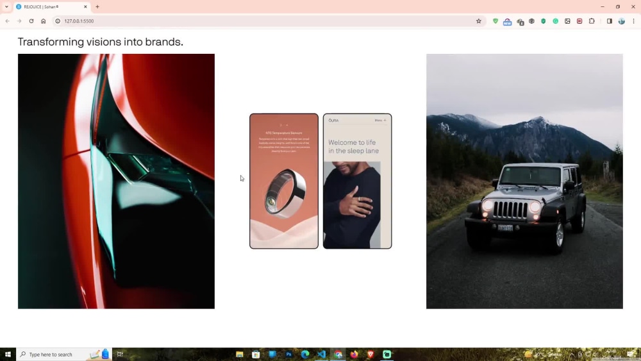Toggle the browser side panel icon
This screenshot has width=641, height=361.
(609, 21)
